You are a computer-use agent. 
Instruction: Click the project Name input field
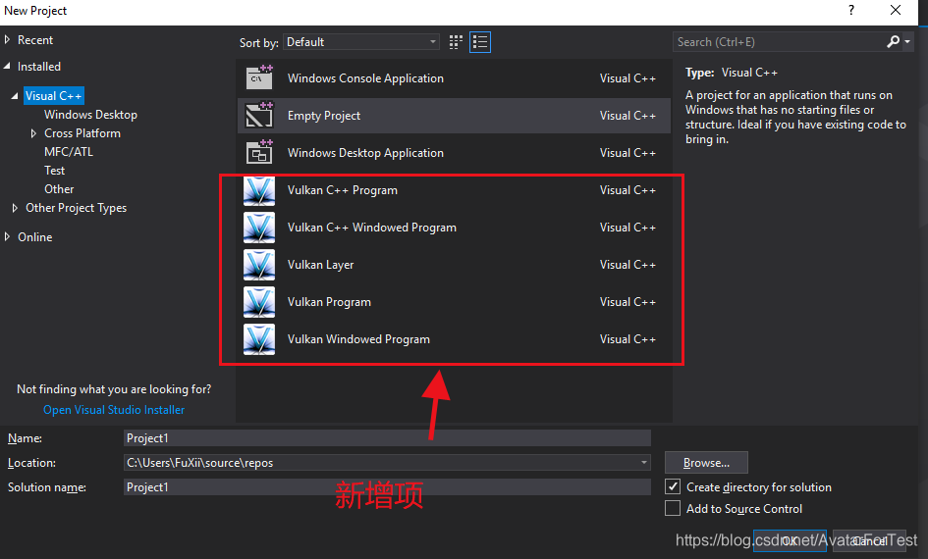tap(387, 437)
